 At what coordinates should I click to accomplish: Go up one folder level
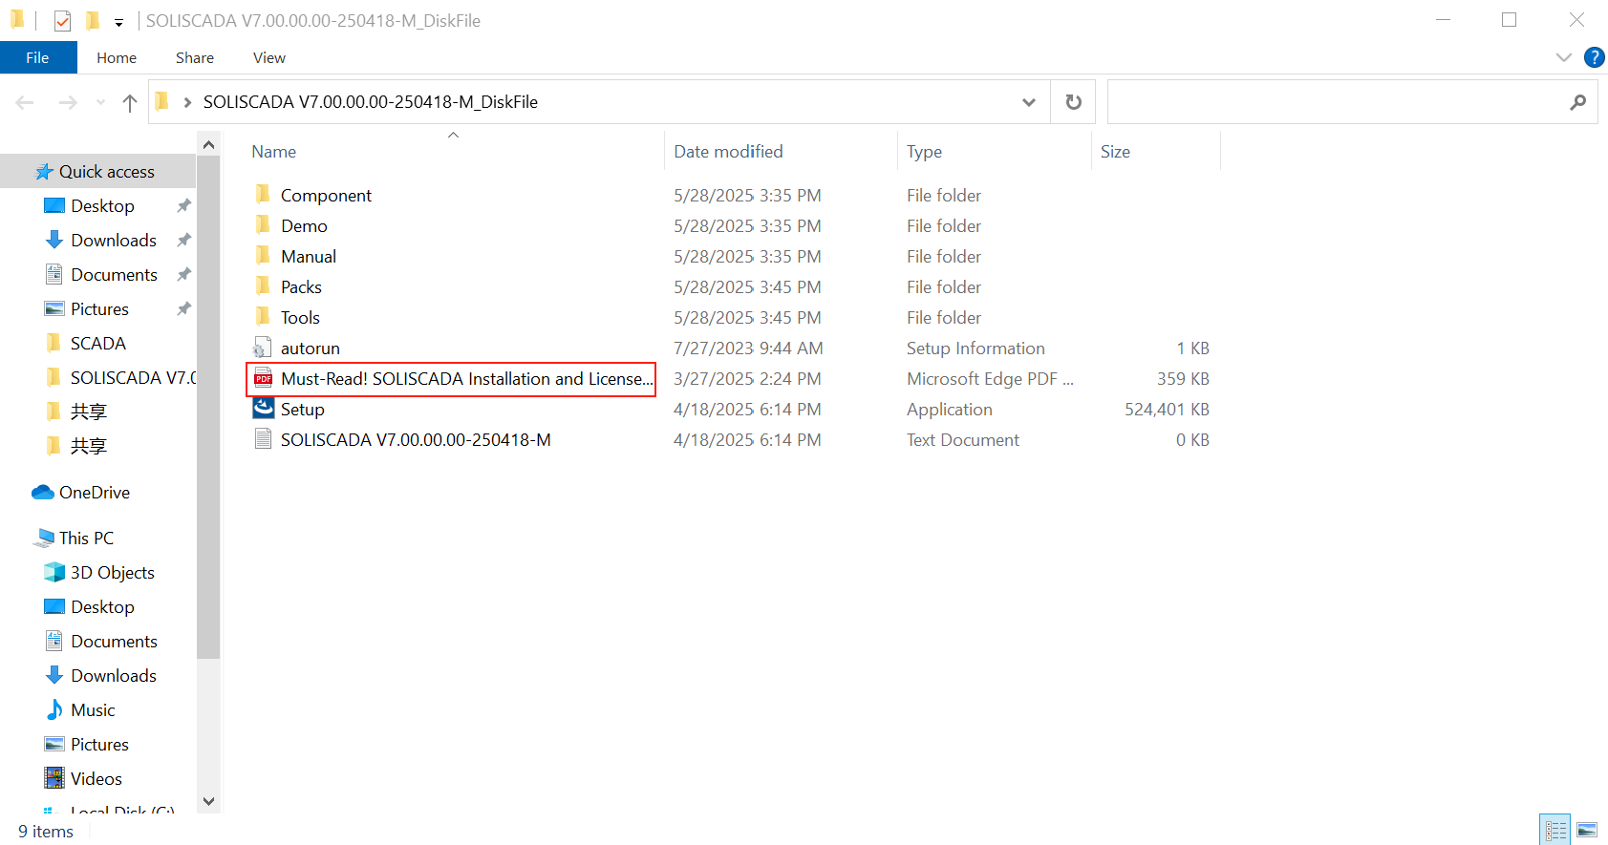pyautogui.click(x=130, y=102)
